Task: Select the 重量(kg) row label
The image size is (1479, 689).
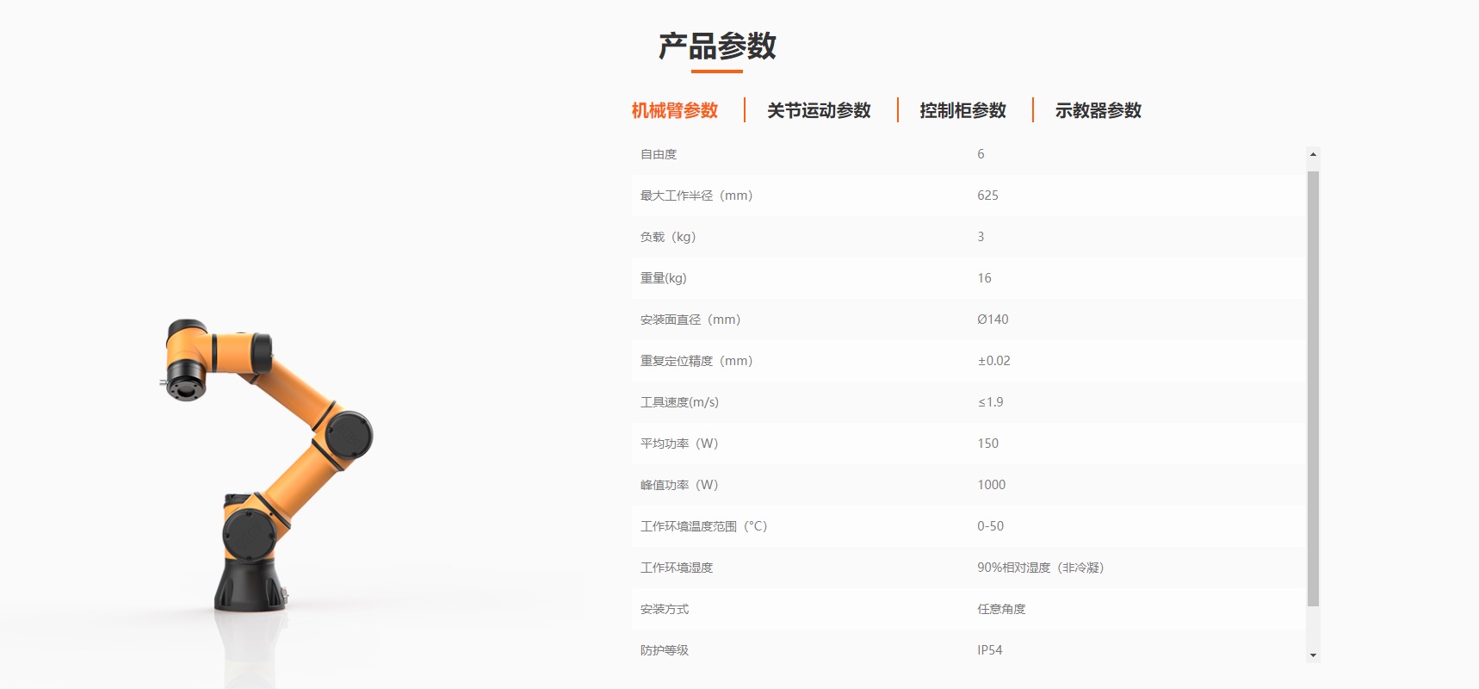Action: pyautogui.click(x=663, y=278)
